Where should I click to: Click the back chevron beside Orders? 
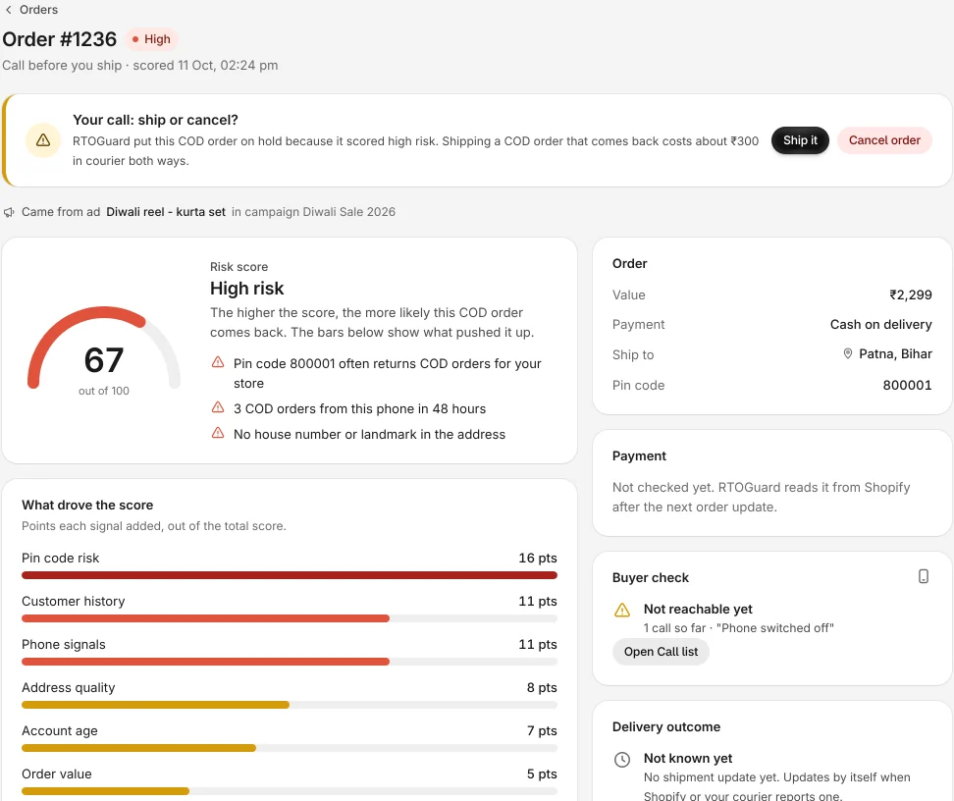coord(9,10)
